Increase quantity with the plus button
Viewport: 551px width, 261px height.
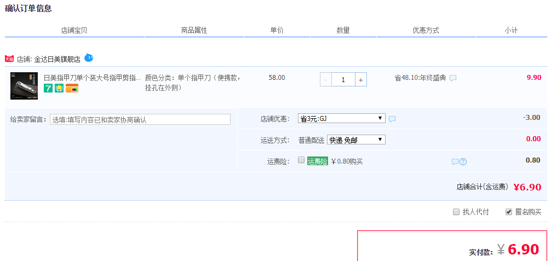click(361, 80)
